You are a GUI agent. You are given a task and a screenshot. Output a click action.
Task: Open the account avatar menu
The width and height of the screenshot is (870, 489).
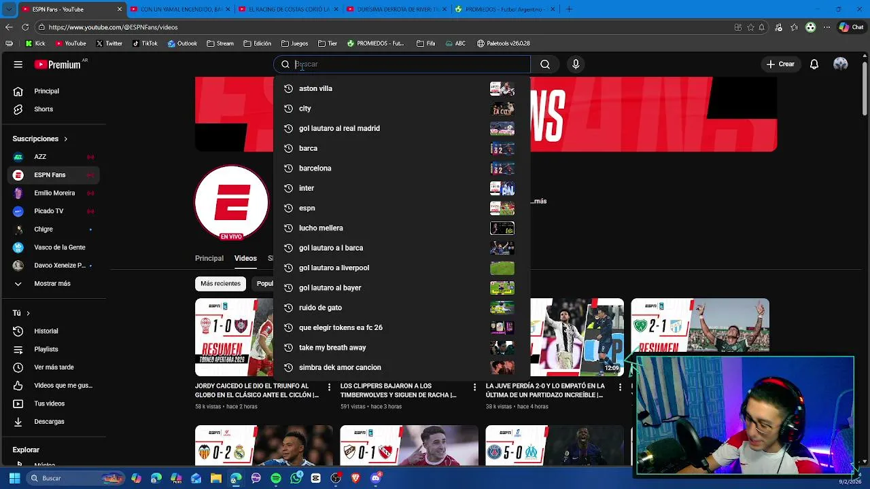point(841,65)
